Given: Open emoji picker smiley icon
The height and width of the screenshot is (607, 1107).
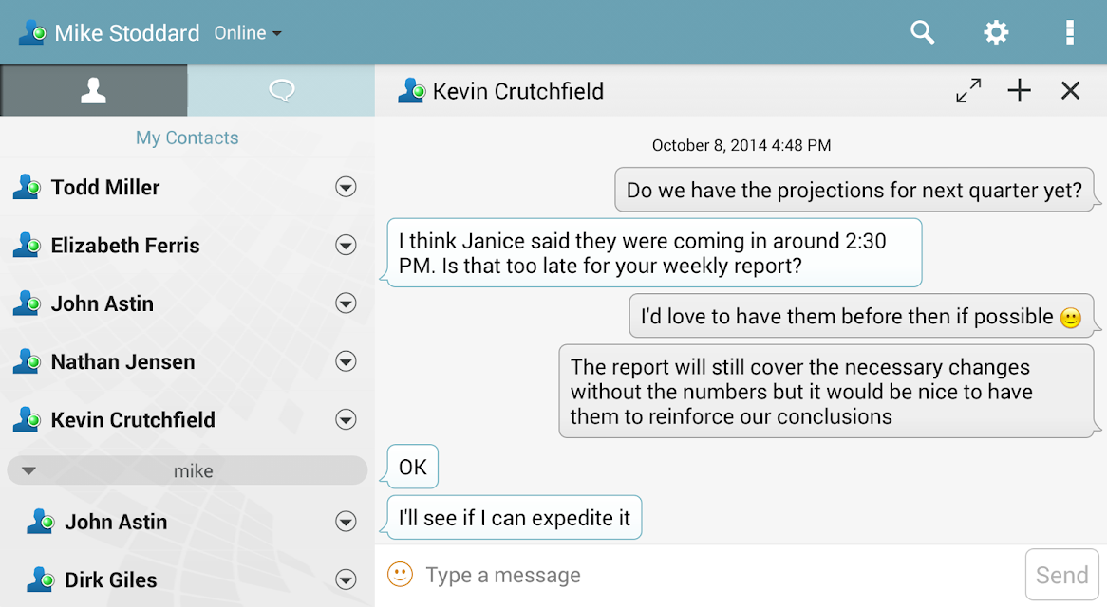Looking at the screenshot, I should pos(400,575).
